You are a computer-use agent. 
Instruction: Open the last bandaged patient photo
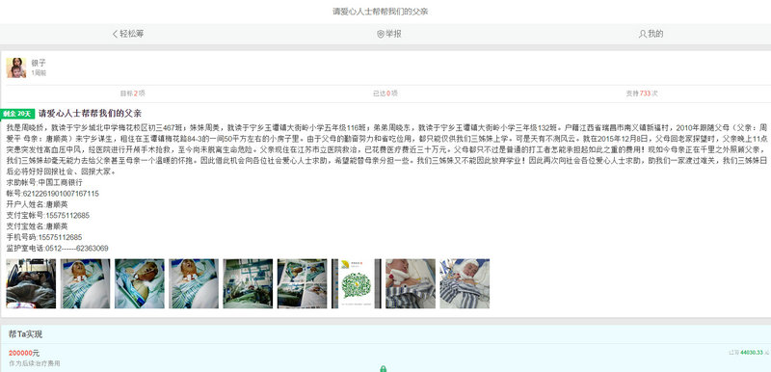coord(465,283)
